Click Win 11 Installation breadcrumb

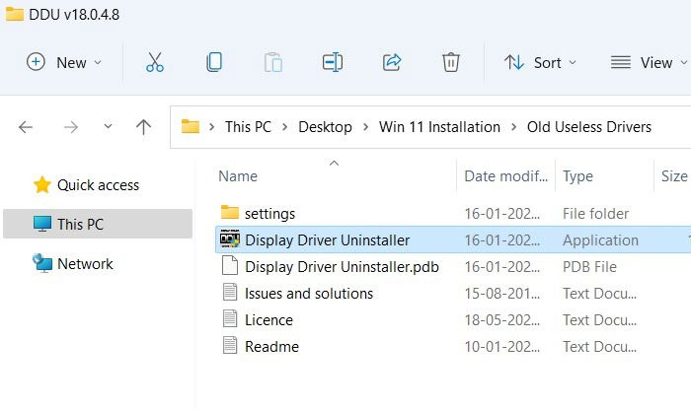[439, 127]
